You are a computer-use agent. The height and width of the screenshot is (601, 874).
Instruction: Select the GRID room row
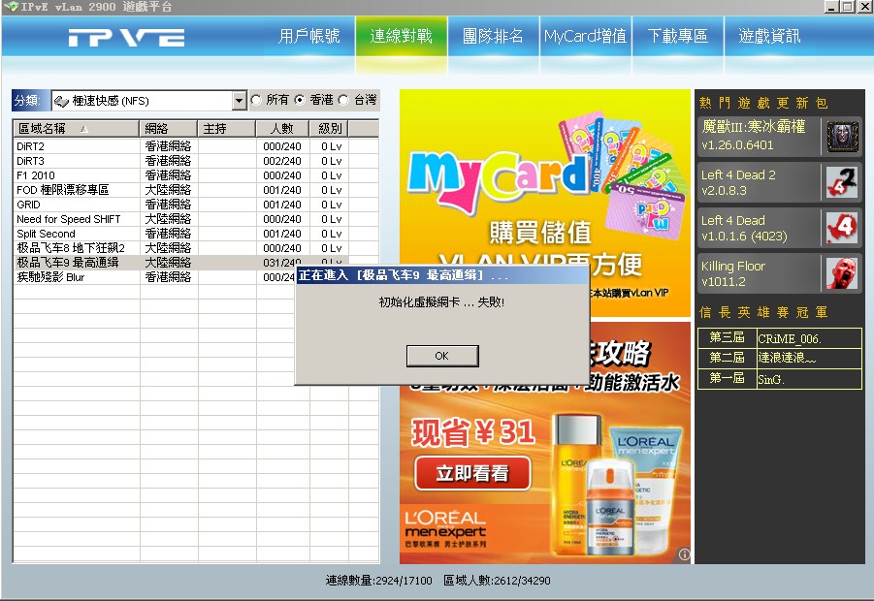tap(196, 205)
